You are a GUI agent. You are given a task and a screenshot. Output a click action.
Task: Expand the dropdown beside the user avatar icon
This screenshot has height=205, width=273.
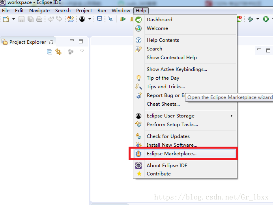click(x=90, y=19)
